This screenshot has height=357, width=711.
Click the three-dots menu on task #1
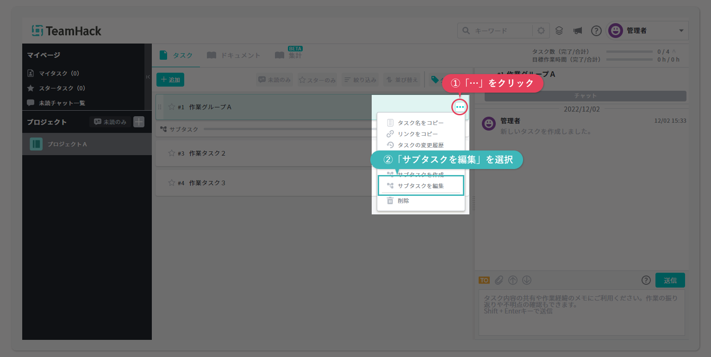(460, 107)
